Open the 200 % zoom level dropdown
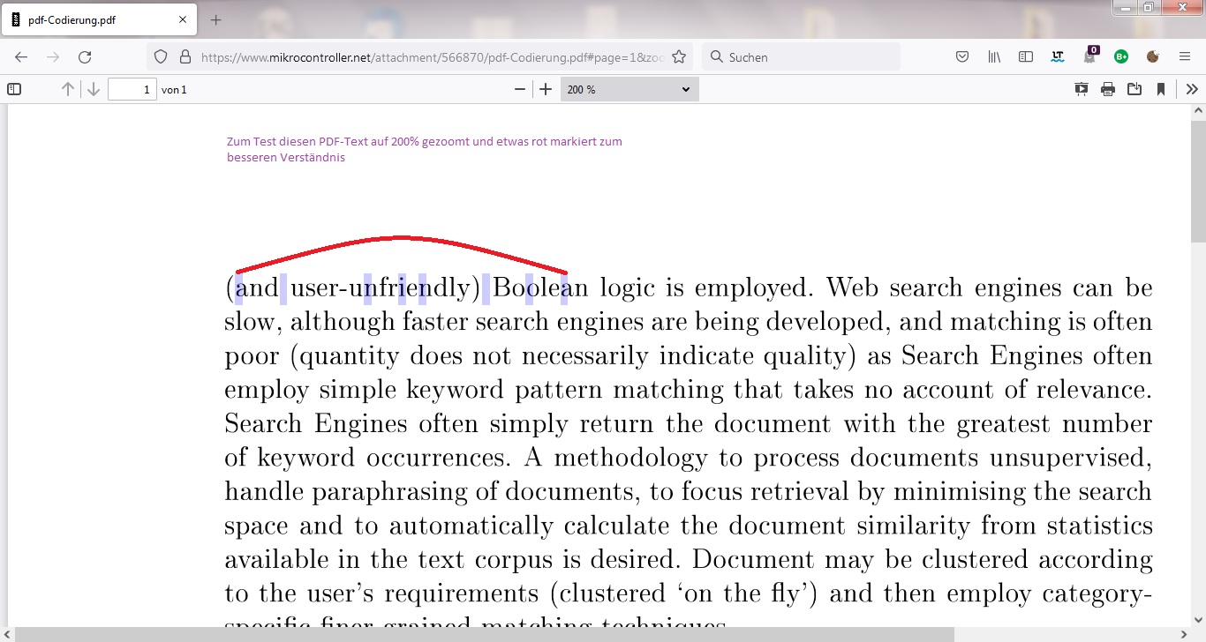 tap(629, 89)
